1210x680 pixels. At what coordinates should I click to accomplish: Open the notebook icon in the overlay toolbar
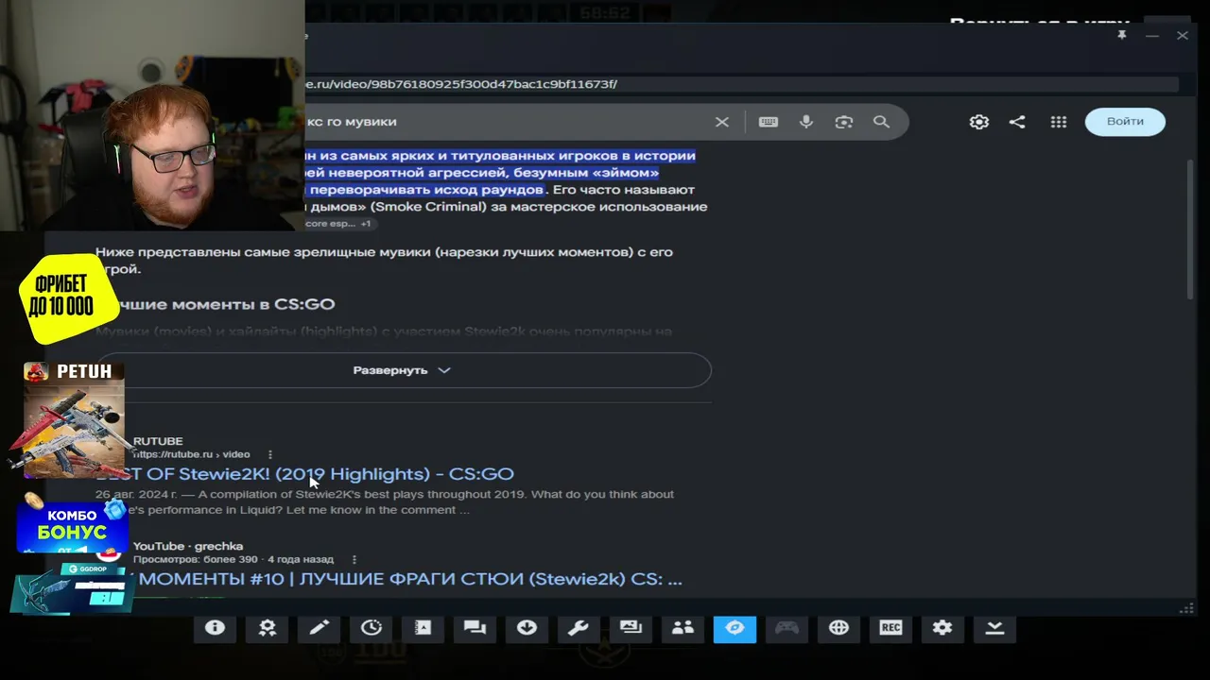(423, 628)
